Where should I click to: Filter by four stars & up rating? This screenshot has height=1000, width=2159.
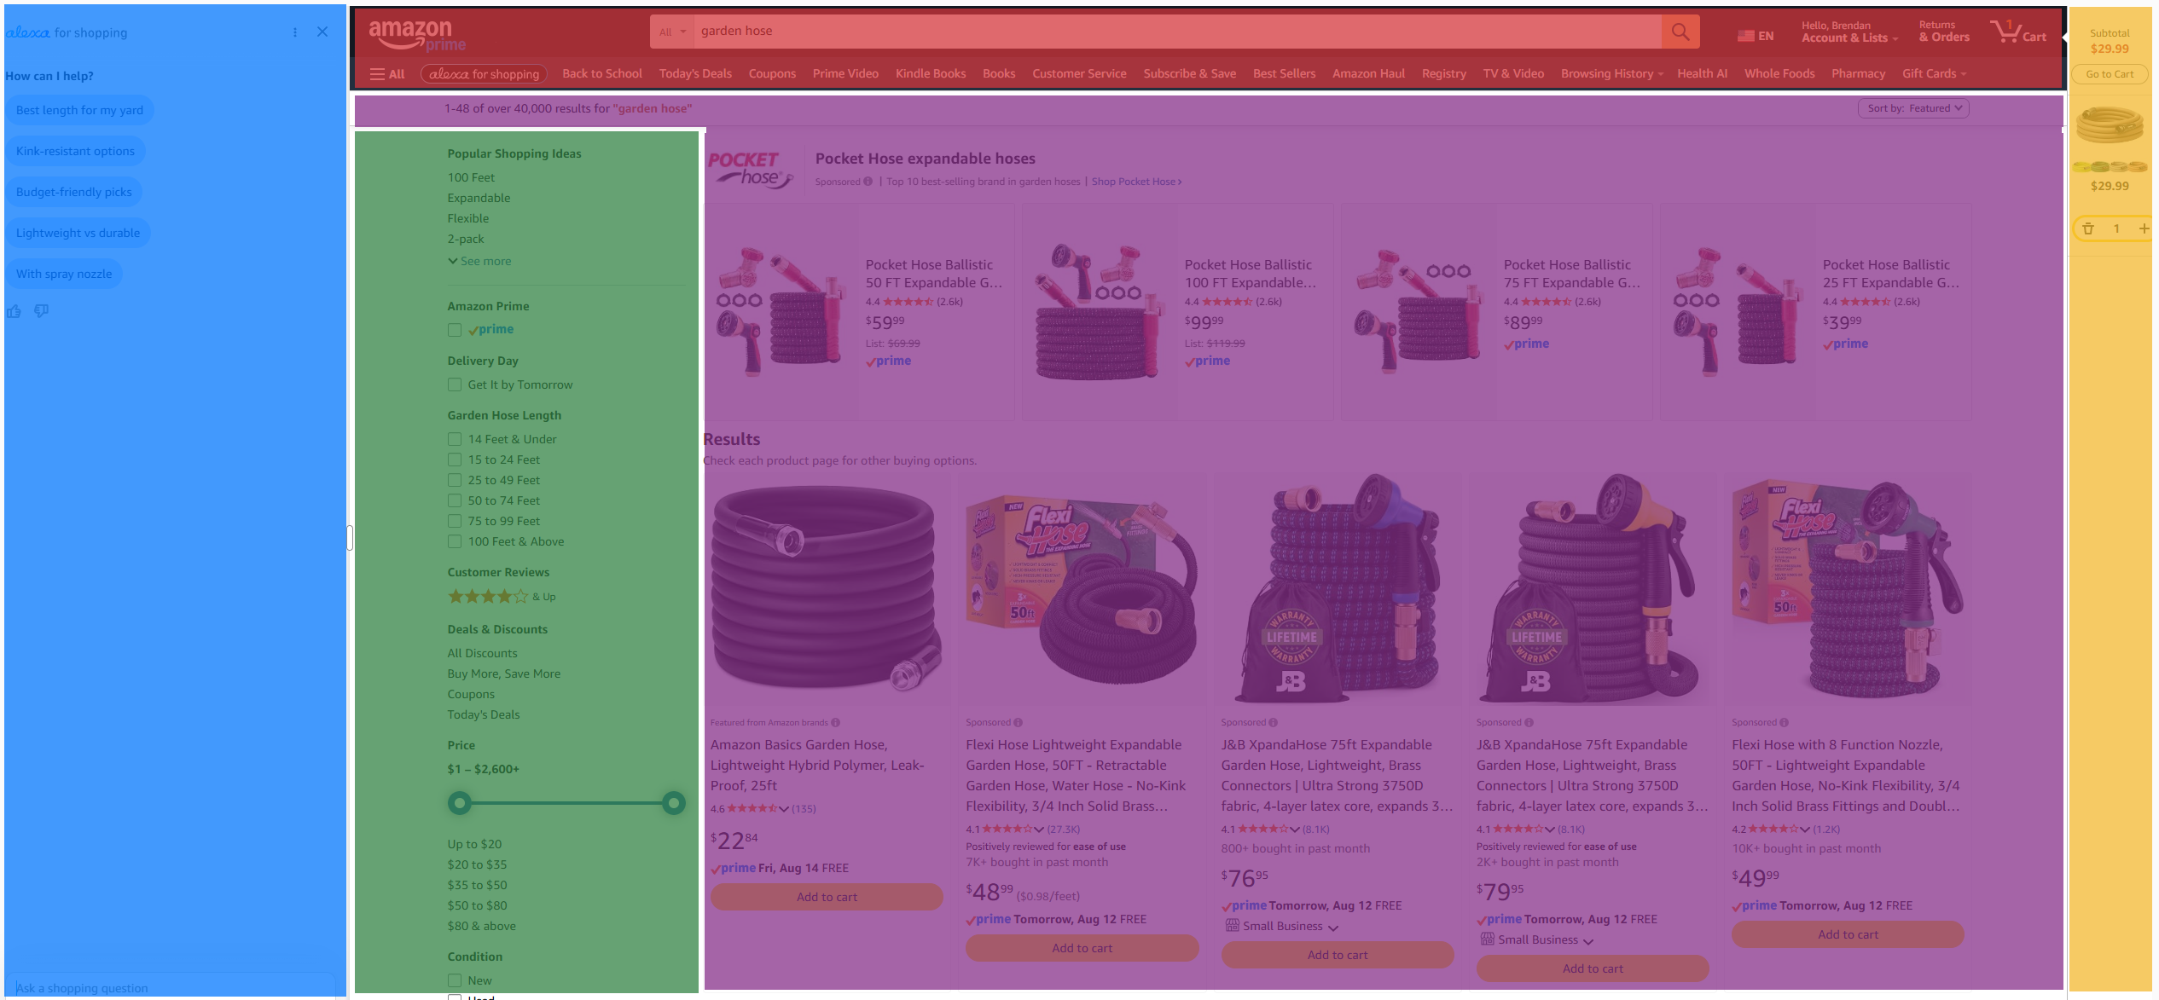click(x=502, y=597)
